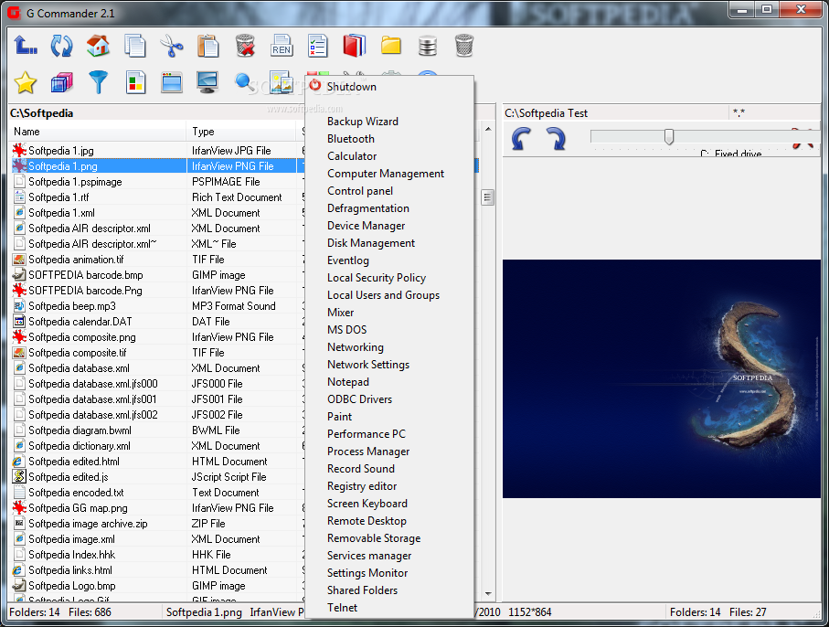This screenshot has width=829, height=627.
Task: Open Registry editor from the menu
Action: point(362,486)
